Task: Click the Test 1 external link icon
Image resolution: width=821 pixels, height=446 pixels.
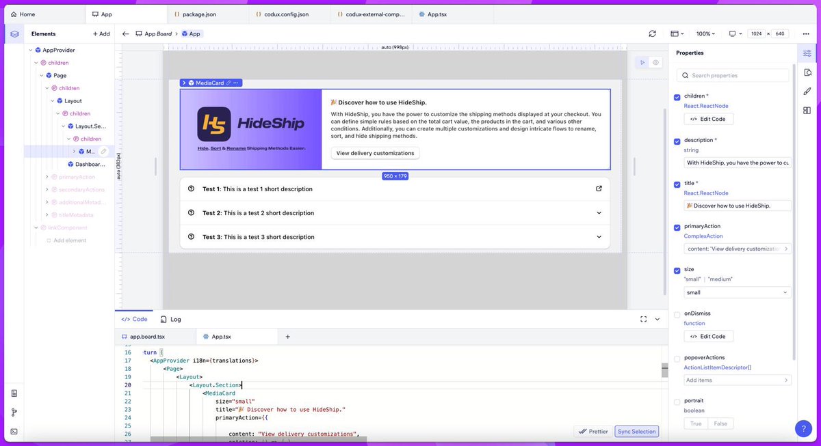Action: [599, 189]
